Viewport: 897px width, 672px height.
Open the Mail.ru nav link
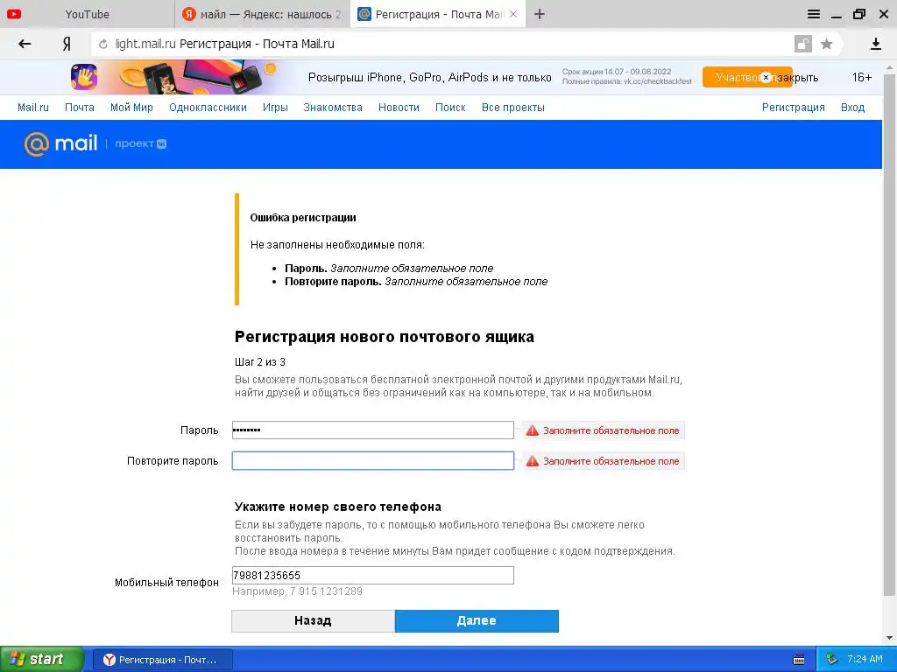[x=33, y=108]
